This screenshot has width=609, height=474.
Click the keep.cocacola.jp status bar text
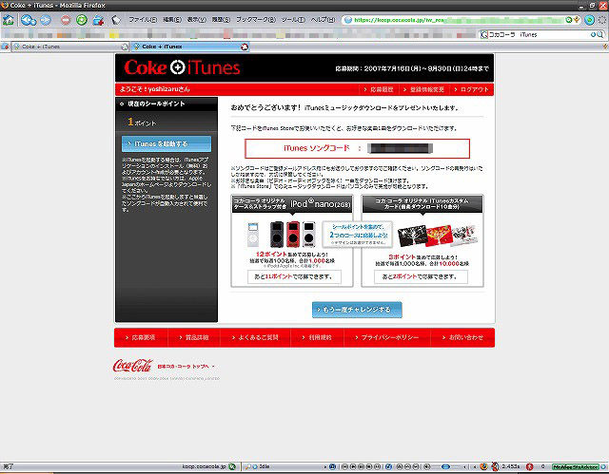pos(204,466)
